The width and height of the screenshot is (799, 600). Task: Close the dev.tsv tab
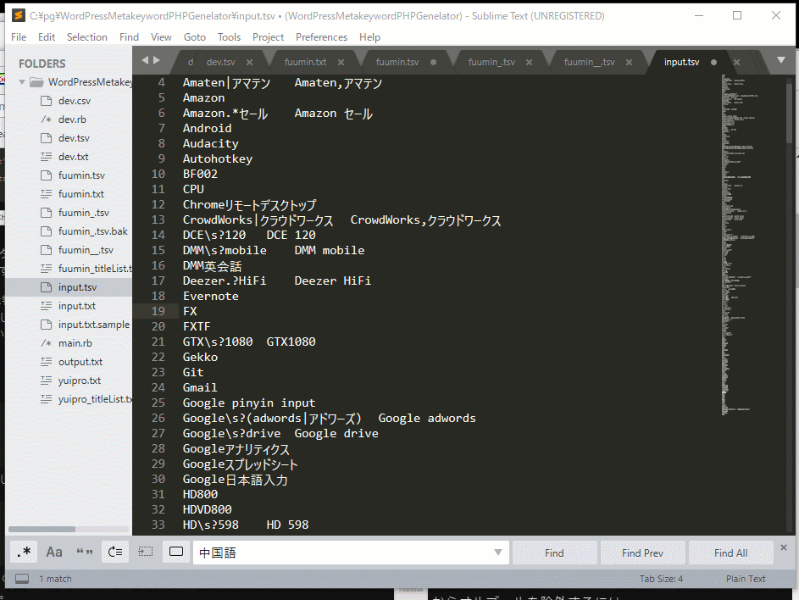point(249,62)
